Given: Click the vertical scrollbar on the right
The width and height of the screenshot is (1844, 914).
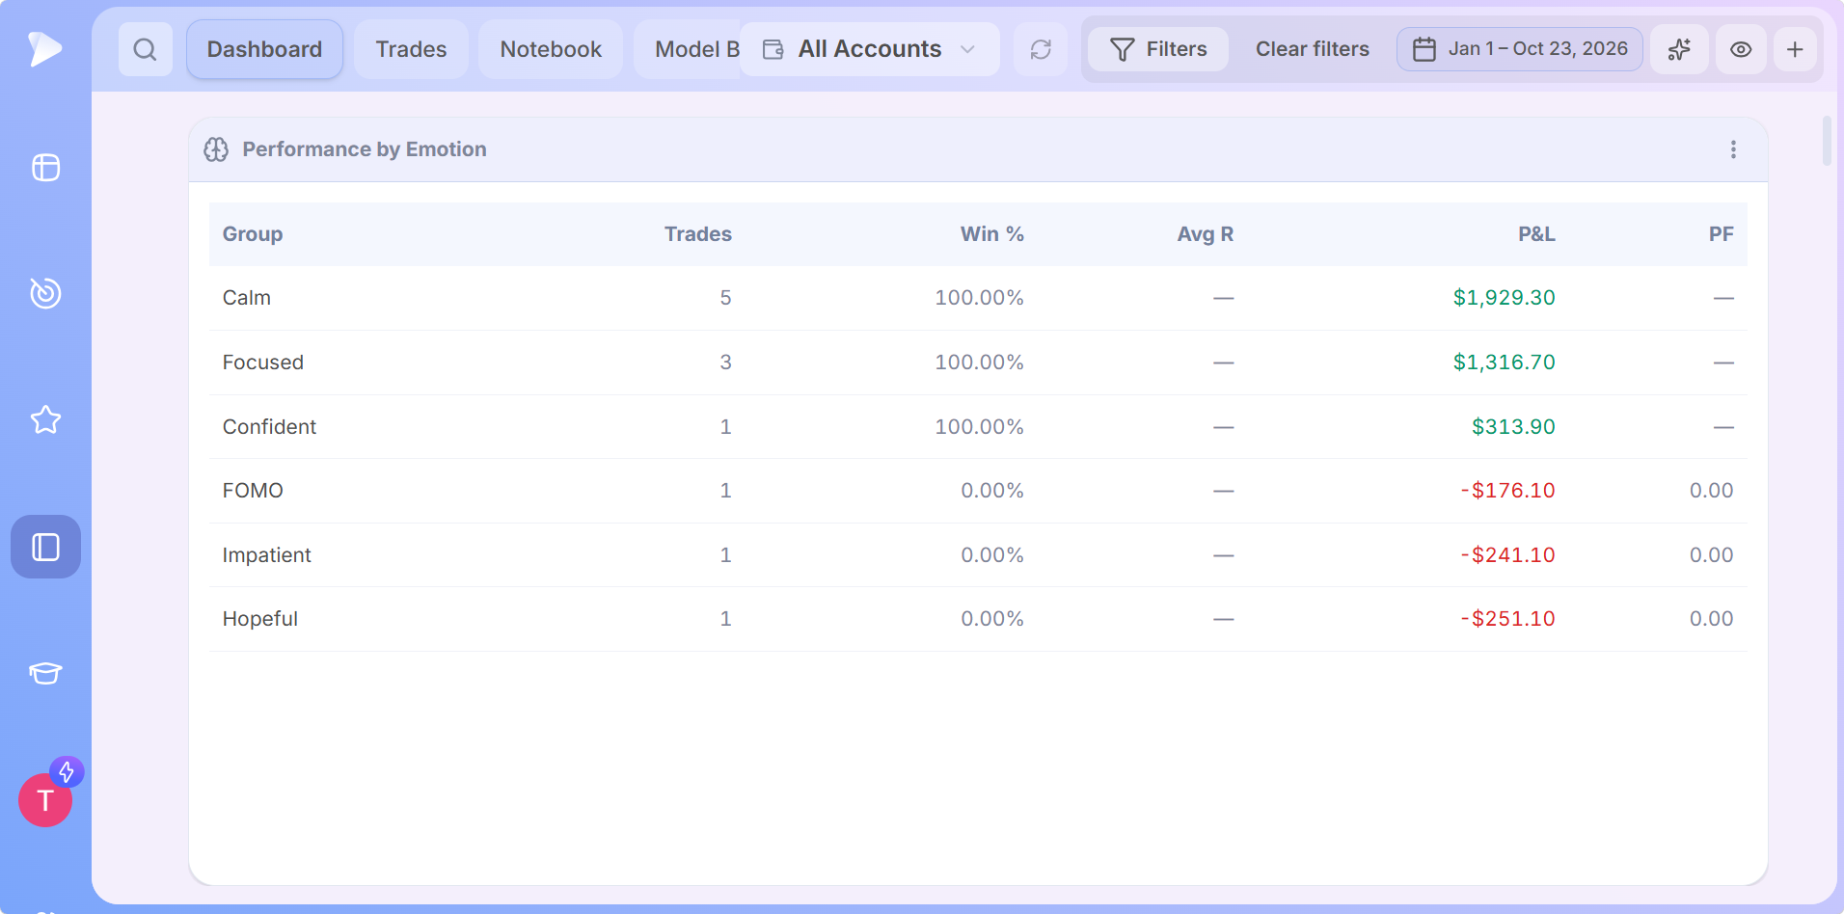Looking at the screenshot, I should coord(1827,141).
